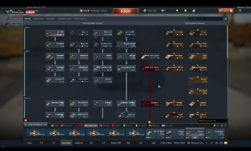Select the Stuart I tank card

pyautogui.click(x=79, y=33)
